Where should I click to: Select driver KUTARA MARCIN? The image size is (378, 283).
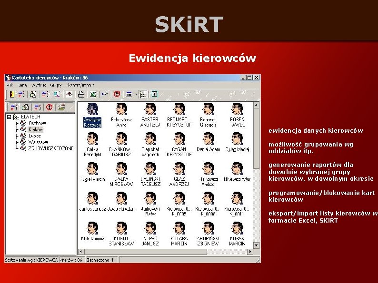coord(179,234)
